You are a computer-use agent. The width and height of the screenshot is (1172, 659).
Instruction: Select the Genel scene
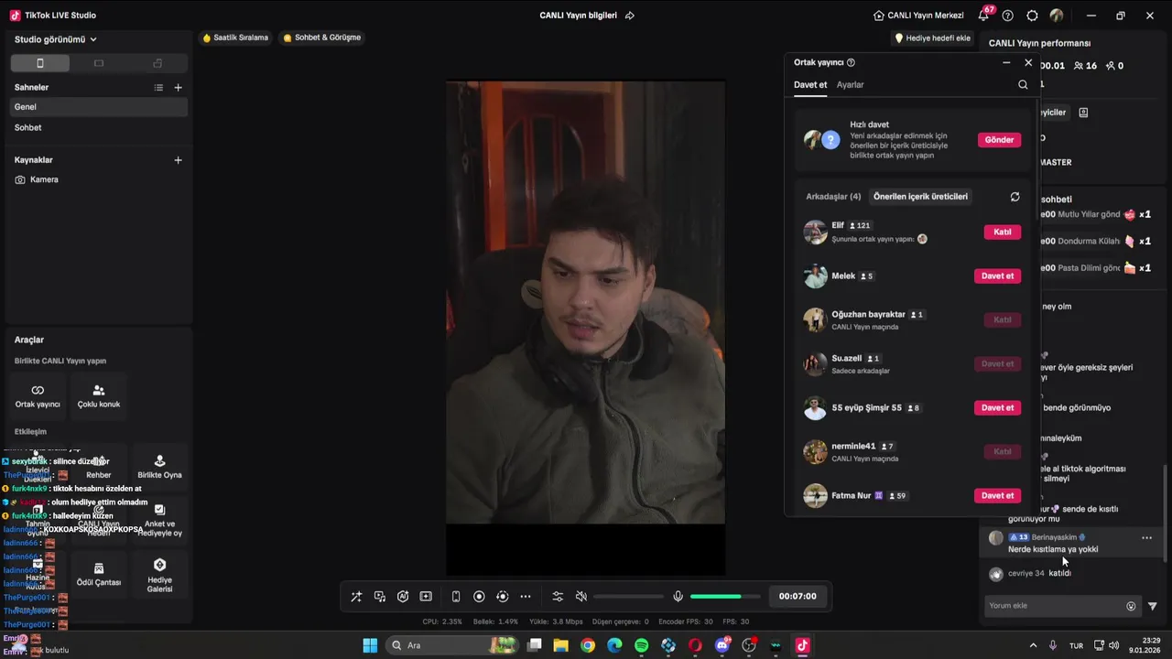point(97,107)
